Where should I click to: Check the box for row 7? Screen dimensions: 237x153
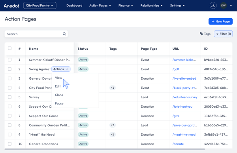coord(9,116)
